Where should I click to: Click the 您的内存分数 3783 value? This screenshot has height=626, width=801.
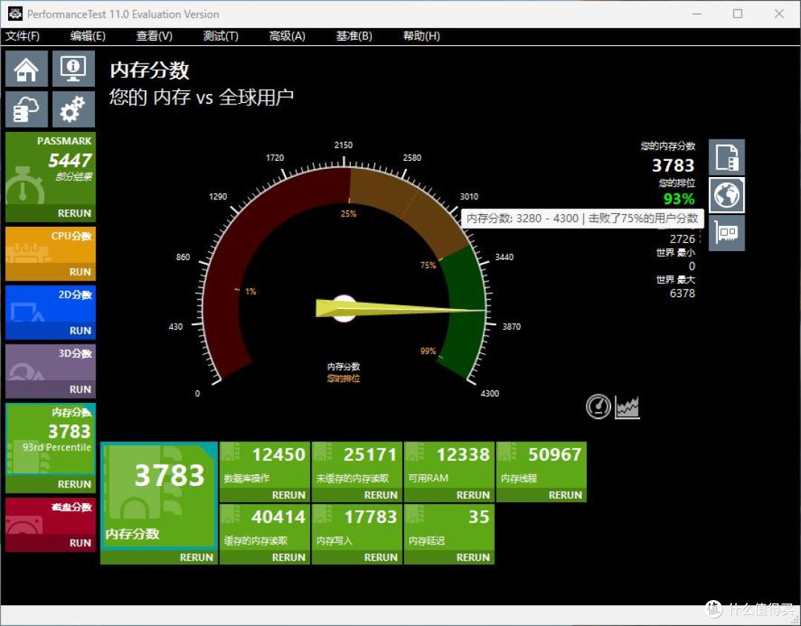point(673,165)
